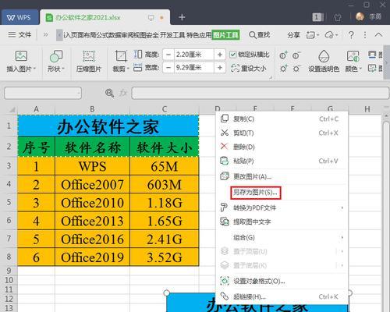Open the more options vertical dots menu

[365, 35]
